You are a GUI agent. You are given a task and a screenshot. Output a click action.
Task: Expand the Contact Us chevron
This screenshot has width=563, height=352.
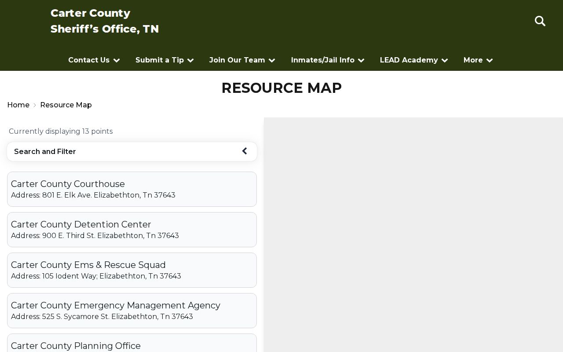point(117,60)
